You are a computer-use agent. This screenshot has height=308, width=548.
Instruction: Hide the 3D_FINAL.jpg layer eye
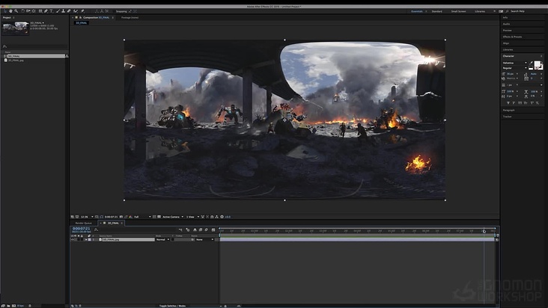tap(73, 240)
